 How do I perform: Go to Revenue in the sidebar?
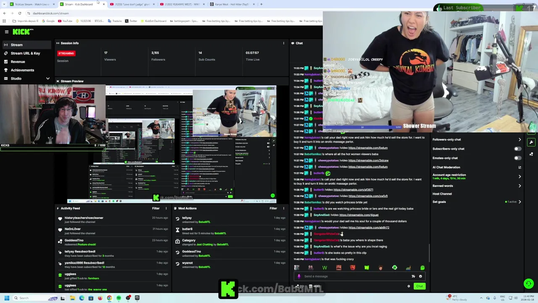tap(26, 61)
